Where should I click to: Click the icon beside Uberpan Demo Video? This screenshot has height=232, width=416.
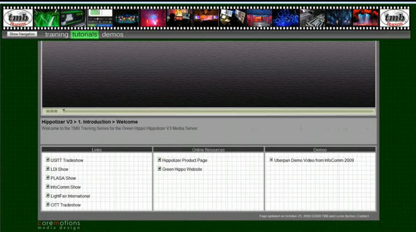pyautogui.click(x=271, y=160)
